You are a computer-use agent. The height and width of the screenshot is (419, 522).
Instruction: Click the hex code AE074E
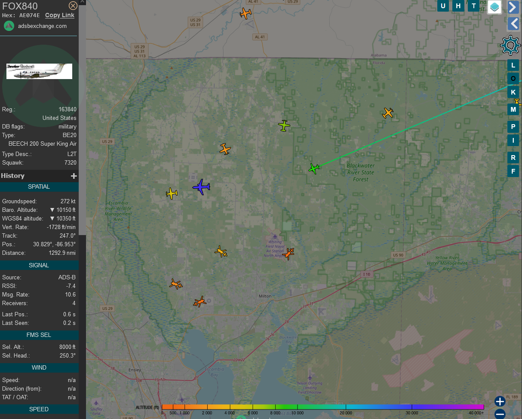click(x=30, y=15)
